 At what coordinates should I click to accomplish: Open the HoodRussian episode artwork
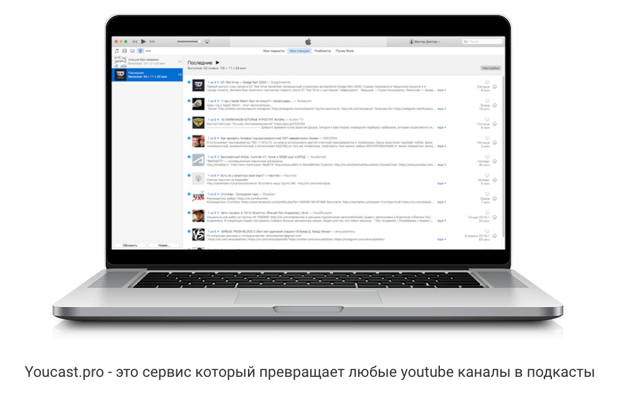click(x=198, y=216)
